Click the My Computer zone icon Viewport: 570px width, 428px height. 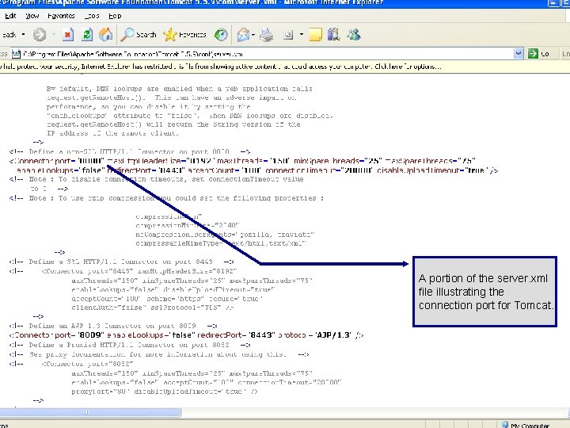tap(505, 425)
